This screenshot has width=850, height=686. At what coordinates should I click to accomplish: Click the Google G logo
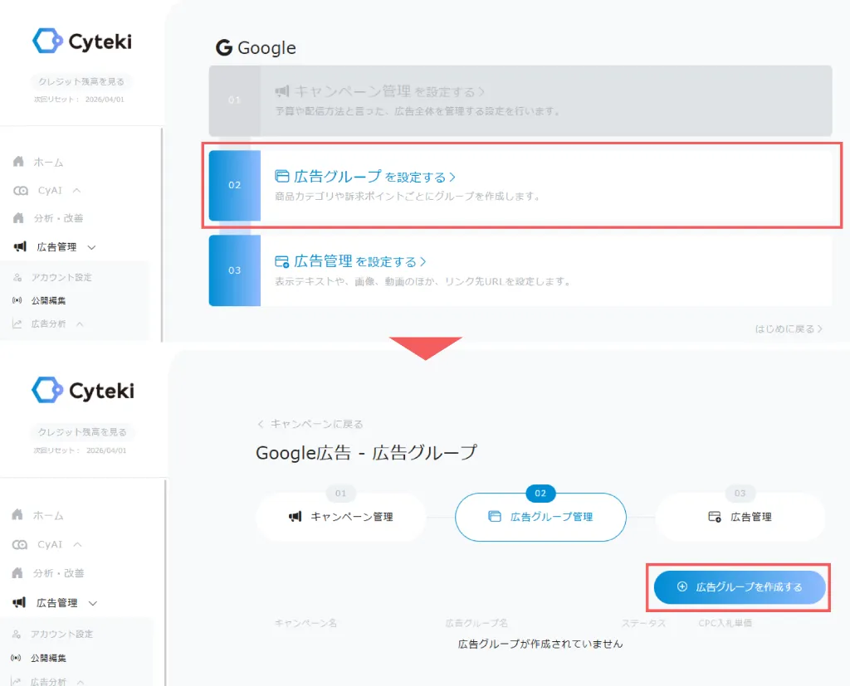(224, 48)
